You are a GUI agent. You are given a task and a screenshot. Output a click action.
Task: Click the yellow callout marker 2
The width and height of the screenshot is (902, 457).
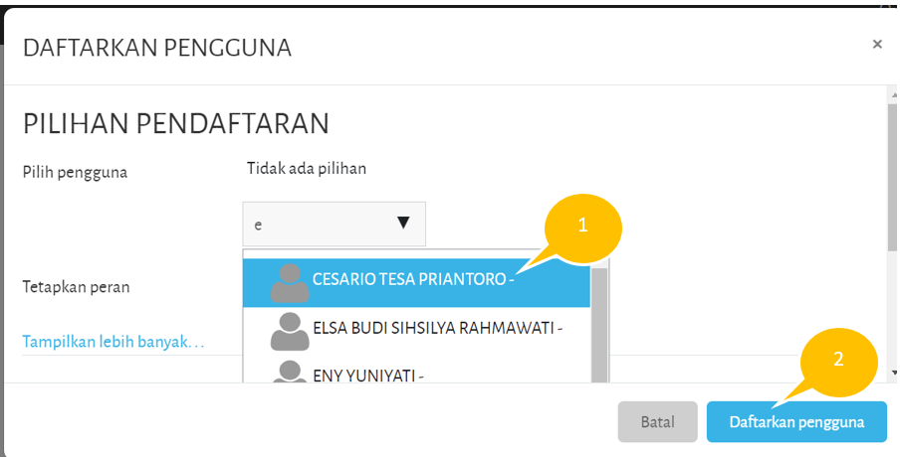[838, 358]
